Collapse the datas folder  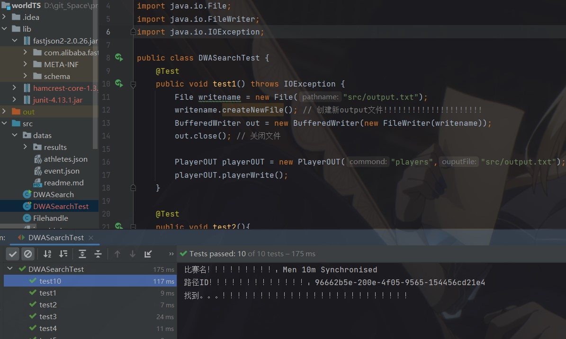coord(14,135)
